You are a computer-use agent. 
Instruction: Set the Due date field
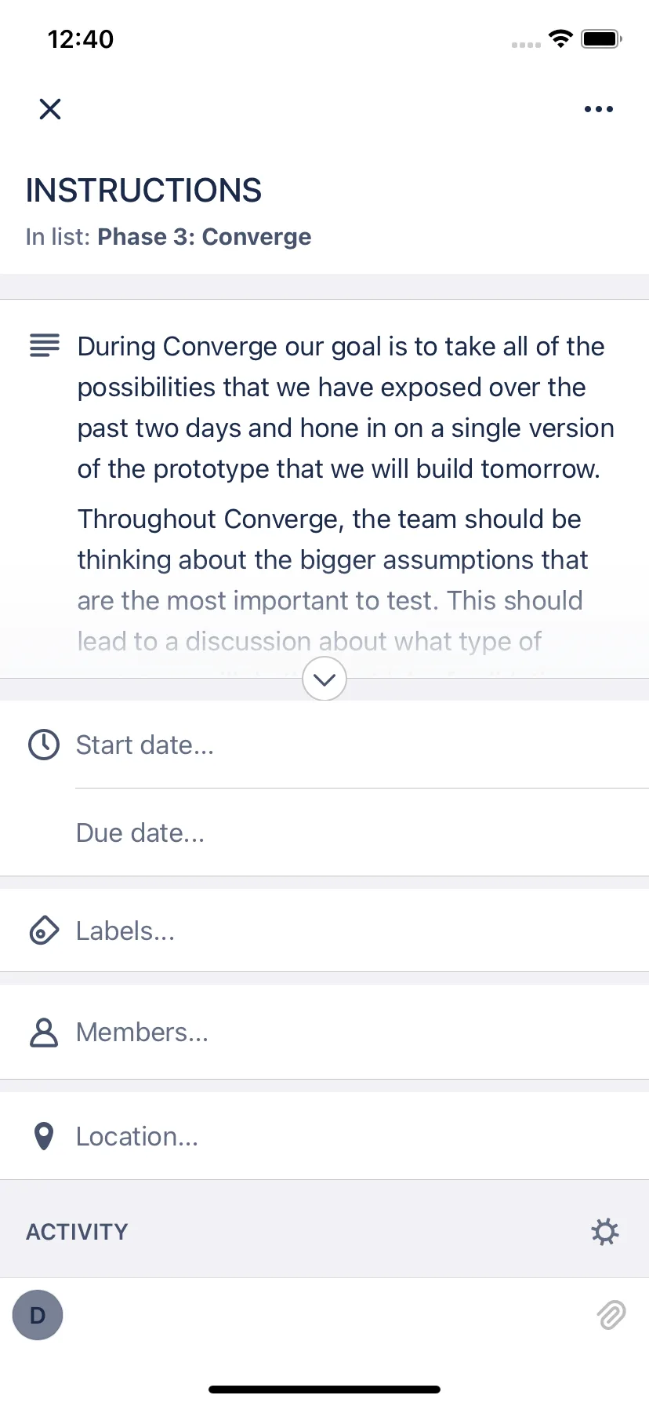[362, 832]
